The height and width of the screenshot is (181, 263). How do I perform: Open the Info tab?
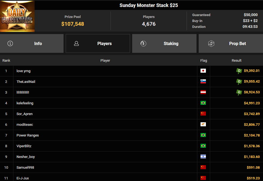(x=32, y=43)
